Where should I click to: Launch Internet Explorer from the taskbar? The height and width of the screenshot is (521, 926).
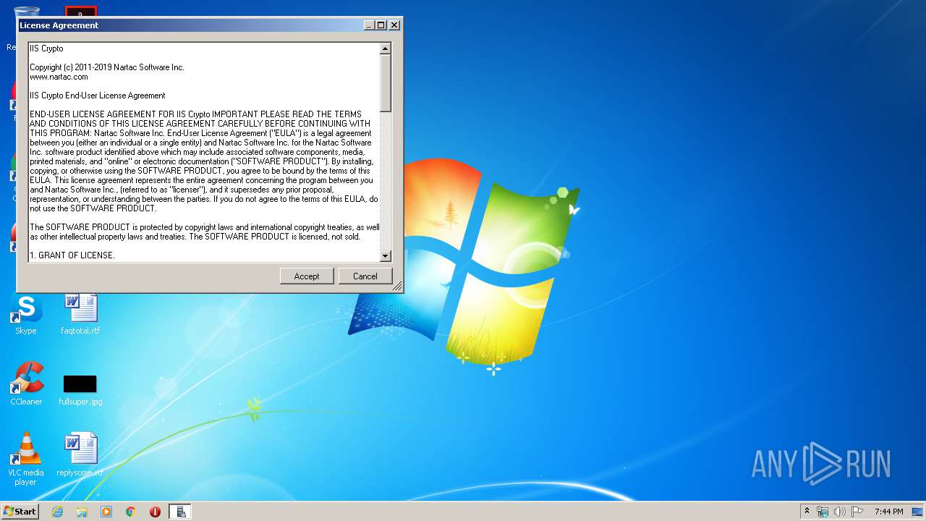coord(57,512)
